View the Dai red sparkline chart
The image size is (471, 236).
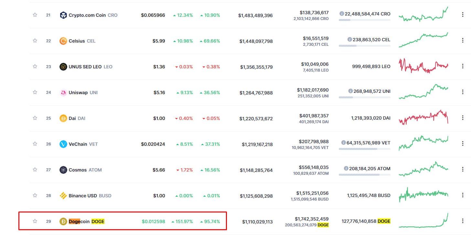click(x=423, y=117)
